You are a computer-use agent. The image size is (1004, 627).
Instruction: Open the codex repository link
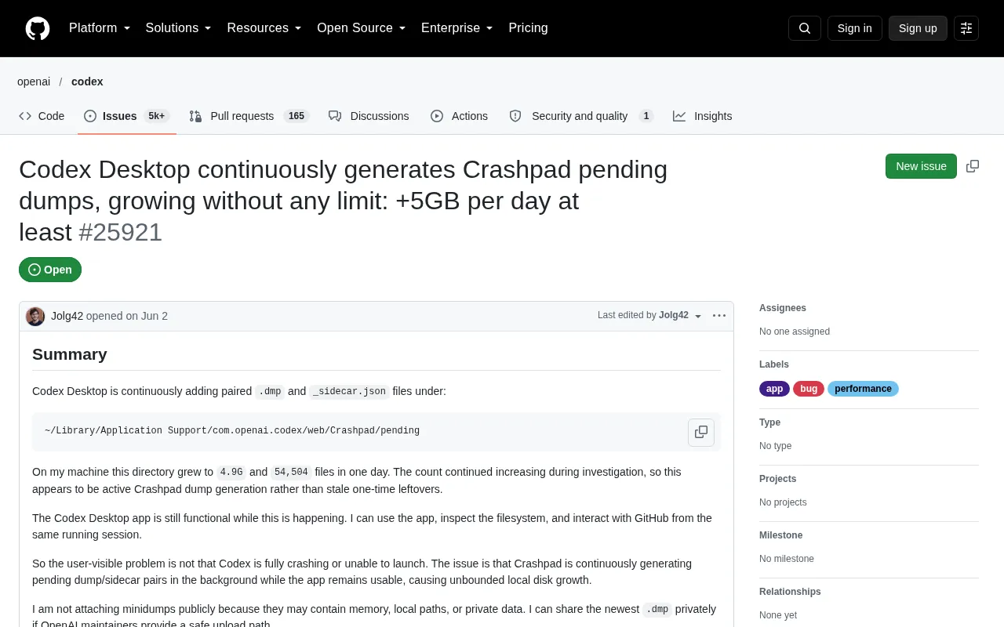[x=87, y=82]
